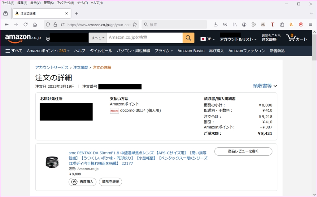Click the 再度購入 button
This screenshot has height=197, width=317.
82,182
